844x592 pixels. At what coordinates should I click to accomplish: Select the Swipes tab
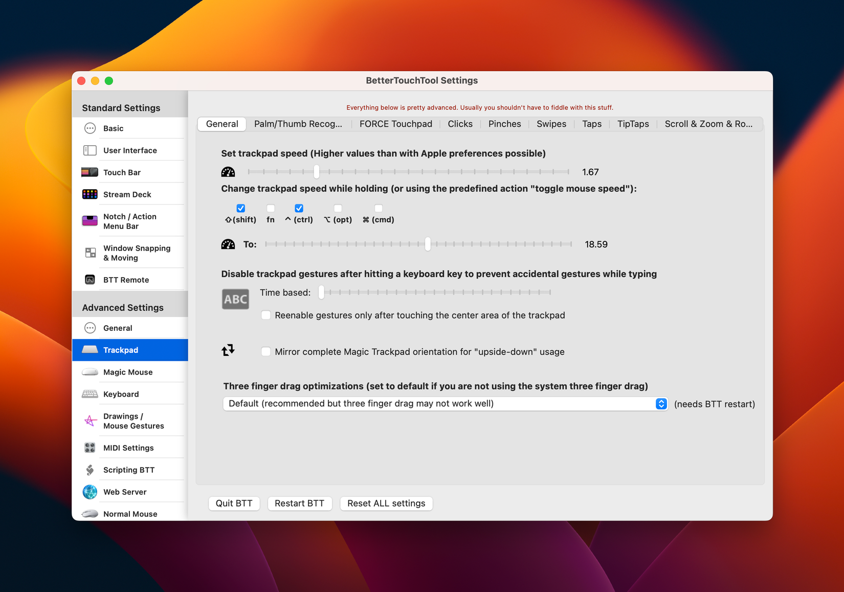click(x=551, y=124)
